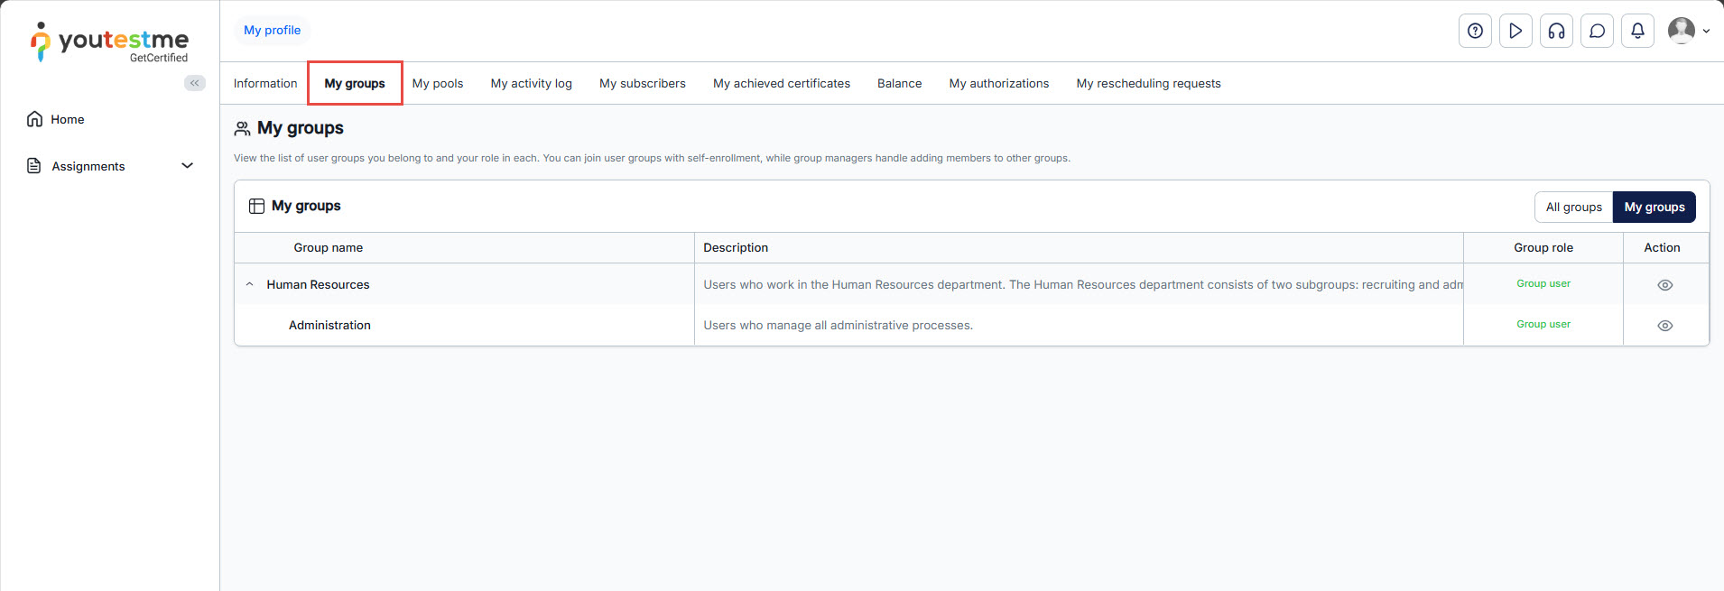
Task: Open the chat messages icon
Action: (x=1597, y=31)
